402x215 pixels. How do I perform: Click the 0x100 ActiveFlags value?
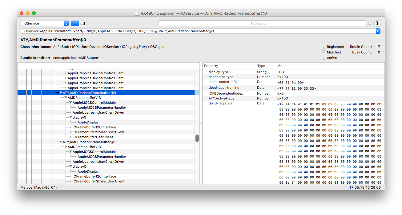pos(282,98)
